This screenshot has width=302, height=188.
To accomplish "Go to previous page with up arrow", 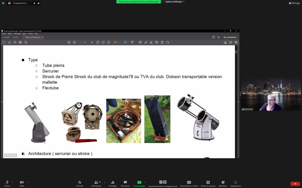I will point(69,42).
